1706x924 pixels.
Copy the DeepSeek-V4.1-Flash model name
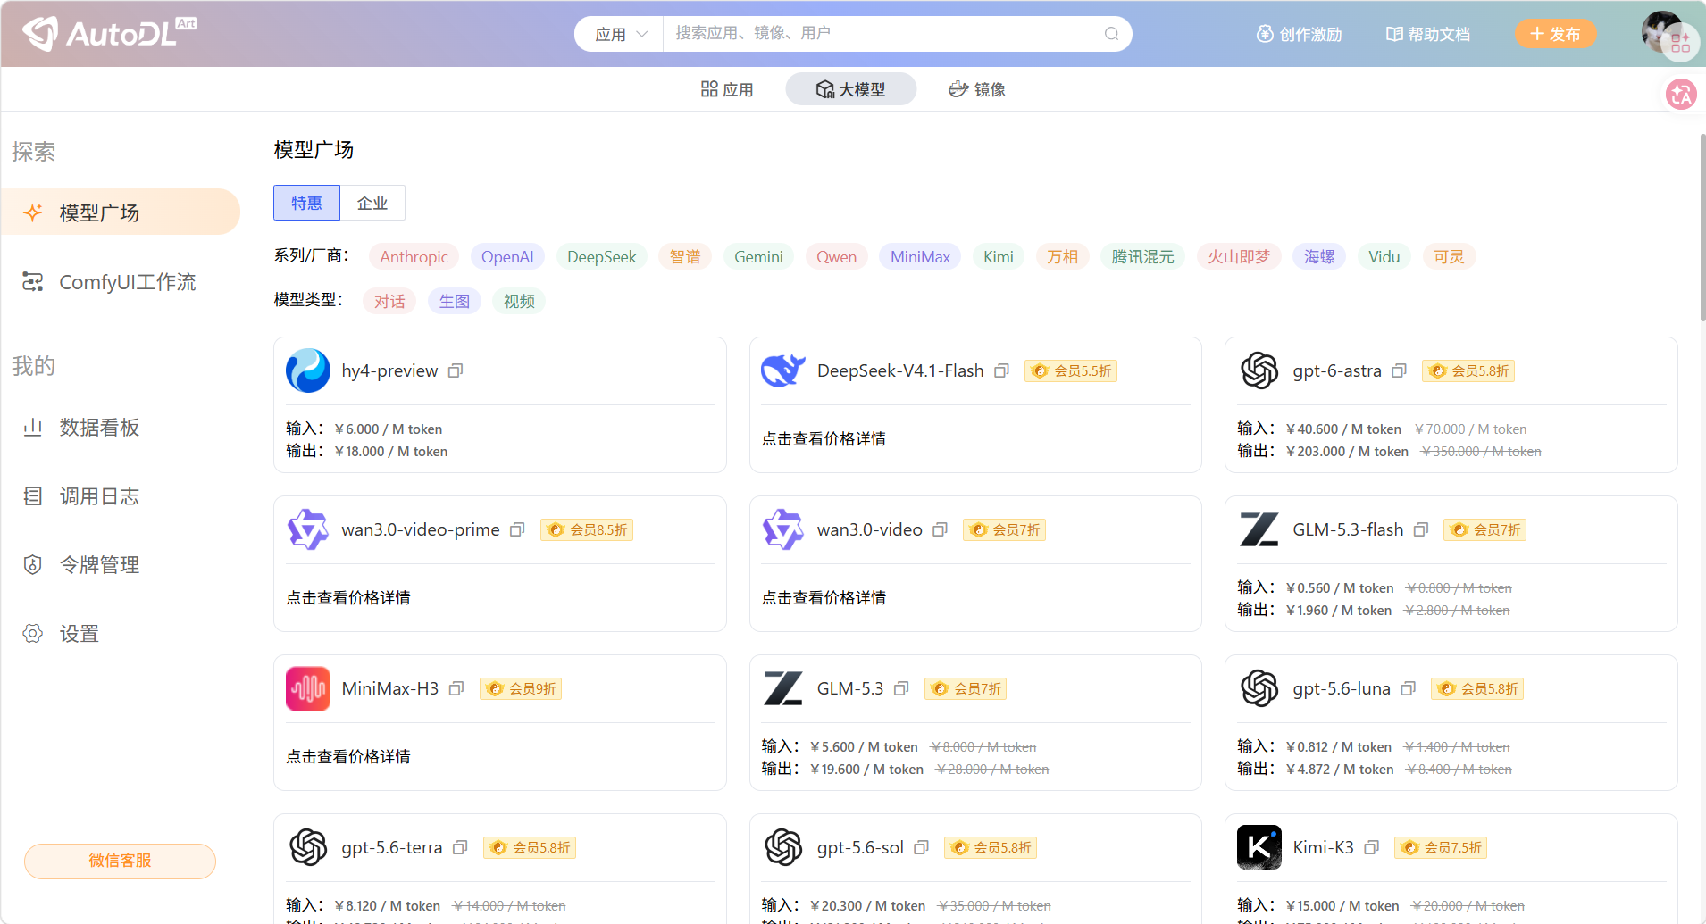[x=1001, y=370]
